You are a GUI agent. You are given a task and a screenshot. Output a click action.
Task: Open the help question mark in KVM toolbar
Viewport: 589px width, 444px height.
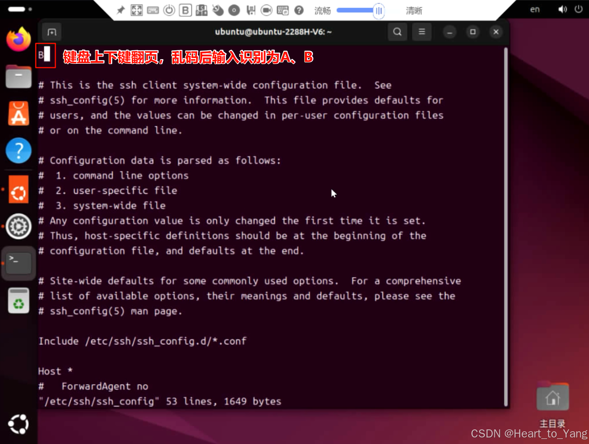pyautogui.click(x=299, y=10)
